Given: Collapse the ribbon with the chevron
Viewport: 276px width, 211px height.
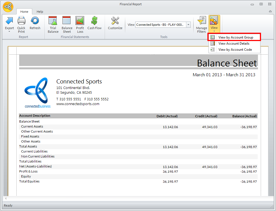Looking at the screenshot, I should (x=270, y=11).
